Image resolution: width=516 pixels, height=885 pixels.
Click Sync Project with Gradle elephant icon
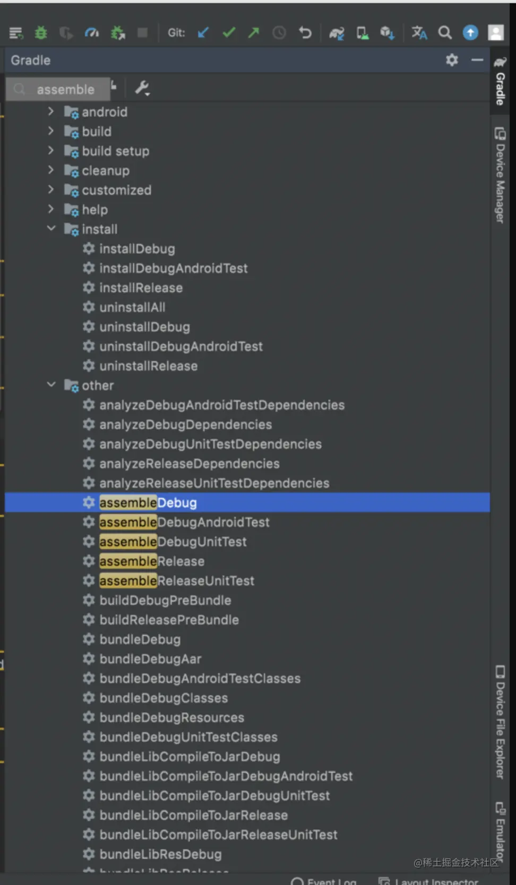[x=337, y=33]
